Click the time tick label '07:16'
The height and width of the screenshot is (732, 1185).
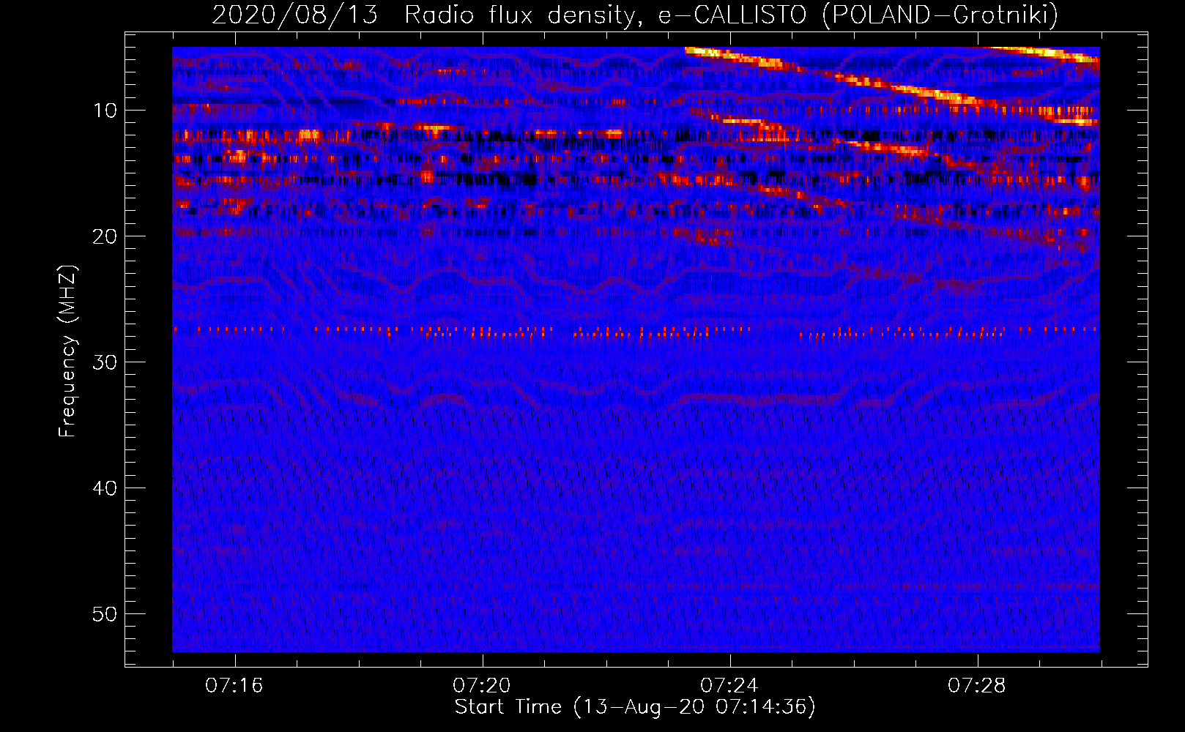click(234, 686)
